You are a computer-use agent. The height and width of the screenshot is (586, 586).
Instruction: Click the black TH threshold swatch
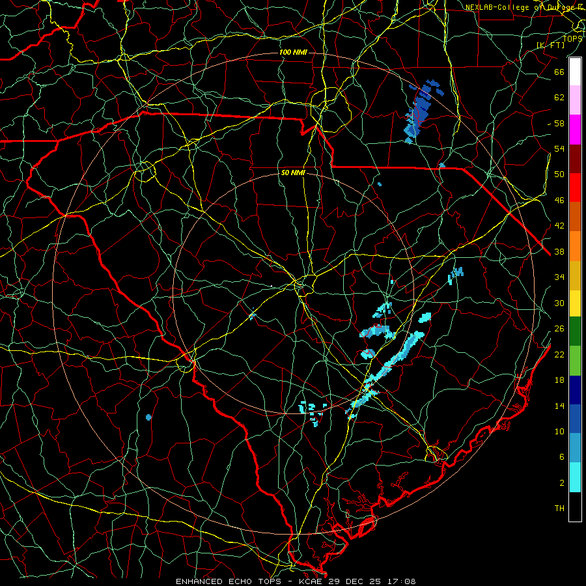(575, 507)
